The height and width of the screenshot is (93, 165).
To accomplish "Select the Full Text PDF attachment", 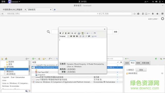I will pyautogui.click(x=43, y=72).
